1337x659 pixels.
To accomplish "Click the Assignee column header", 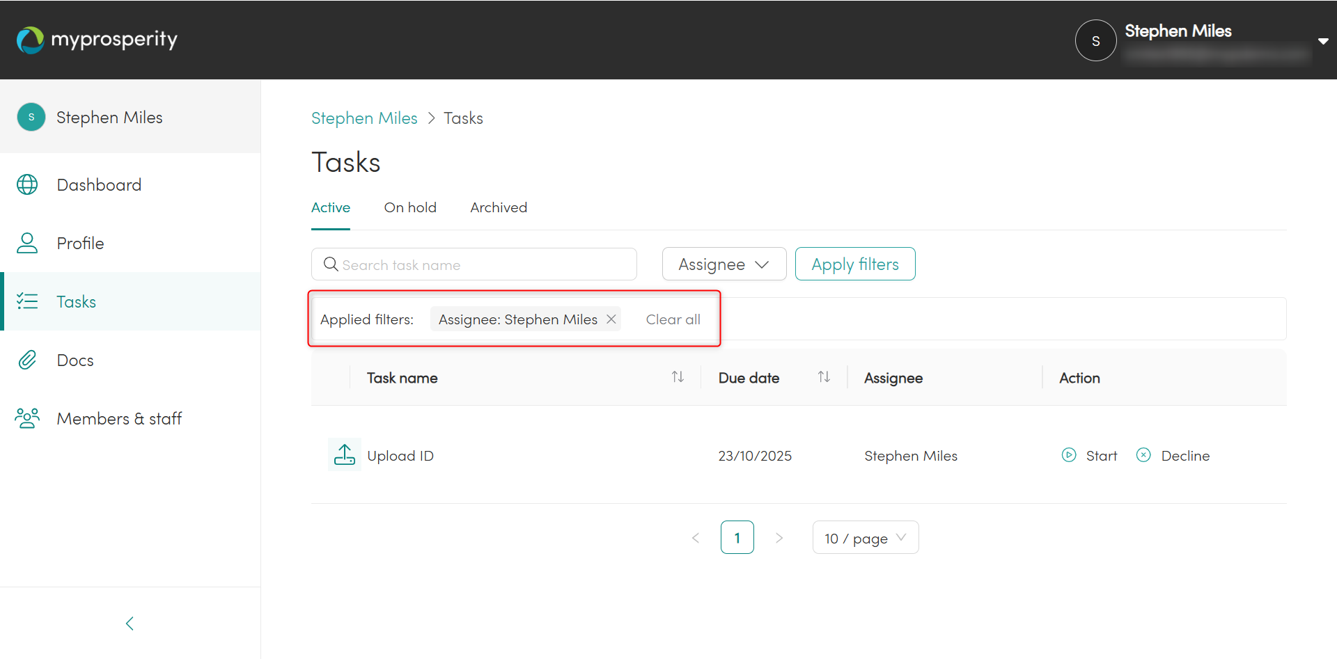I will 893,378.
